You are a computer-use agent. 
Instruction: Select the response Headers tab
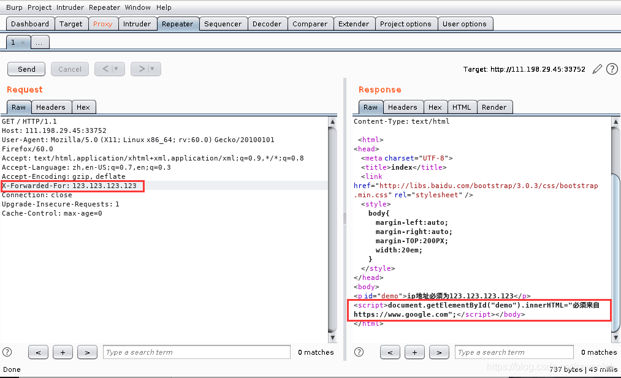tap(403, 107)
